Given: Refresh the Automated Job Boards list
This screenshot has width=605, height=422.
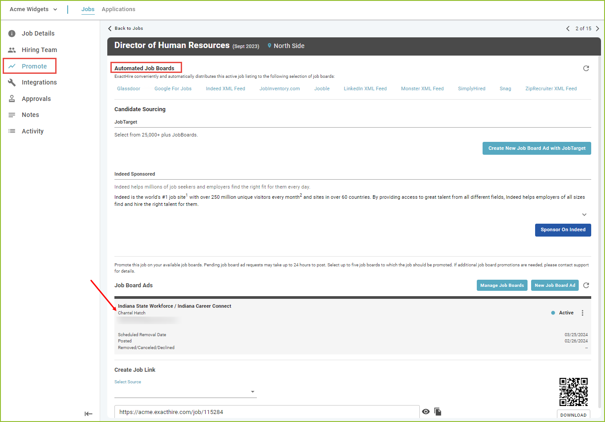Looking at the screenshot, I should (586, 68).
